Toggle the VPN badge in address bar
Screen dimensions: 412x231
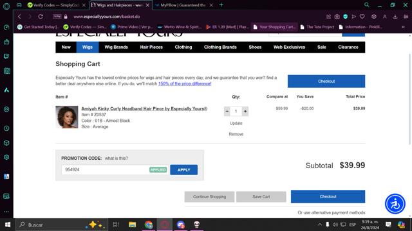(x=57, y=17)
